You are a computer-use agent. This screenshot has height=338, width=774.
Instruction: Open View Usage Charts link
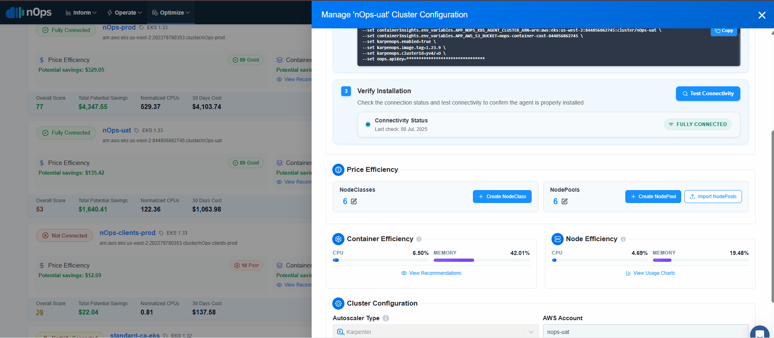[650, 273]
